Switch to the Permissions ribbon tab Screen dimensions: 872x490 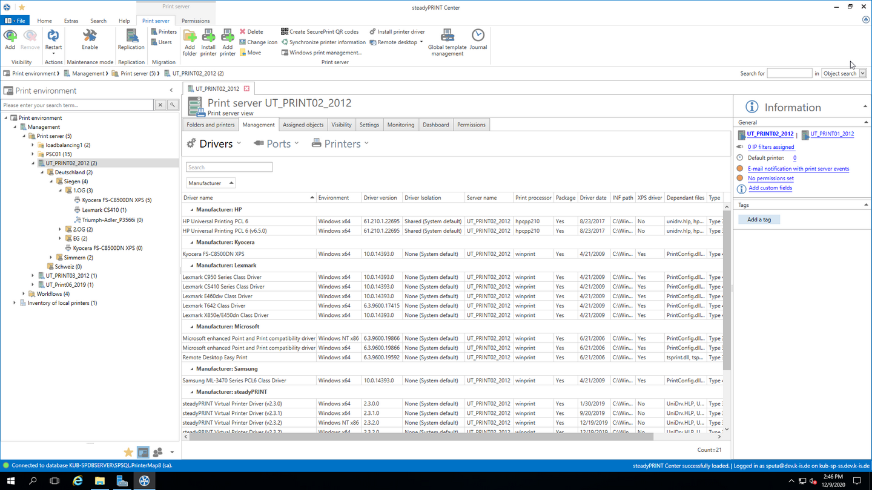(x=196, y=21)
